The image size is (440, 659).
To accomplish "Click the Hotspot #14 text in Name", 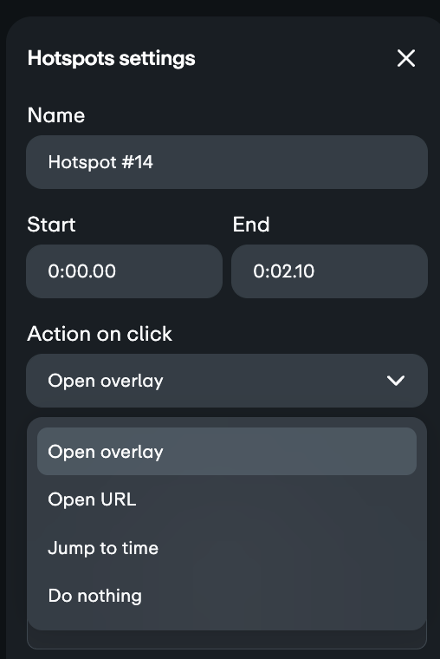I will tap(100, 162).
